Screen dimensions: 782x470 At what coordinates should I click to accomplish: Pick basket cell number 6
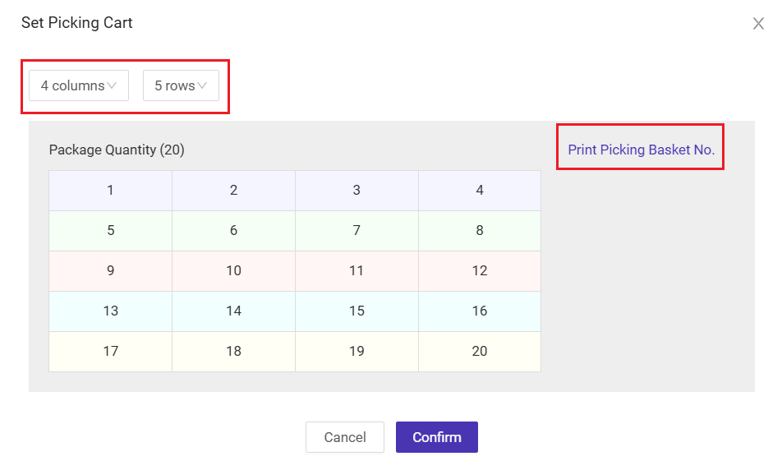coord(233,231)
